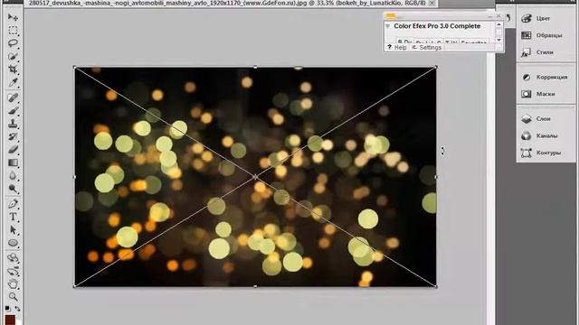This screenshot has height=325, width=579.
Task: Select the Ellipse shape tool
Action: coord(13,243)
